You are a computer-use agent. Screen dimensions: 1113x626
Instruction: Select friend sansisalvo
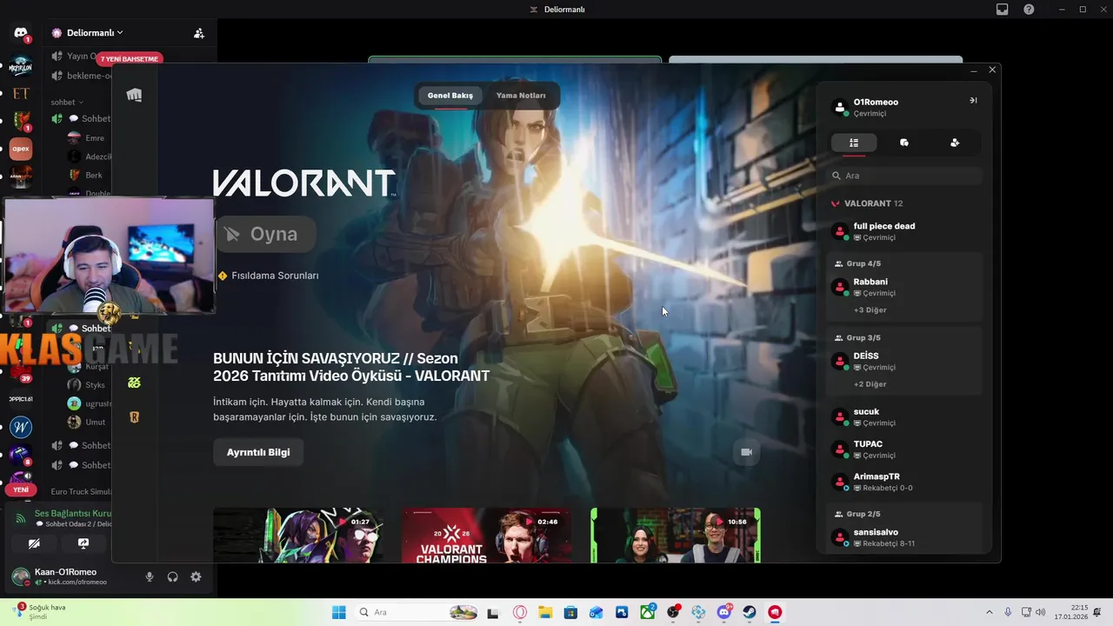(904, 537)
